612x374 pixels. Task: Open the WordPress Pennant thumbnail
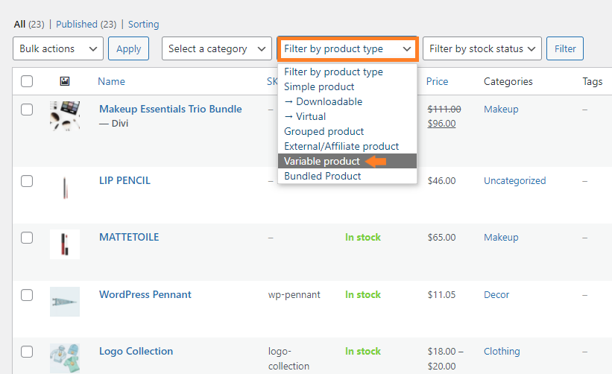tap(65, 302)
